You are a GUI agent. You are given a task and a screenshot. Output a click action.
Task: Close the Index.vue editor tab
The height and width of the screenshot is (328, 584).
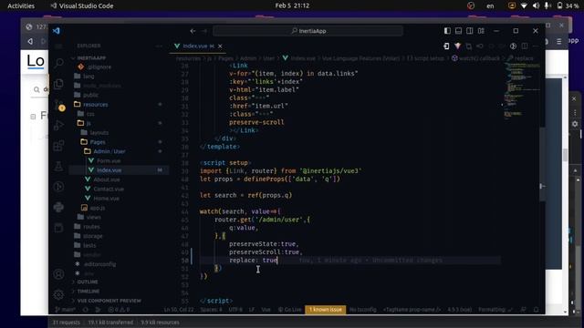pyautogui.click(x=220, y=46)
